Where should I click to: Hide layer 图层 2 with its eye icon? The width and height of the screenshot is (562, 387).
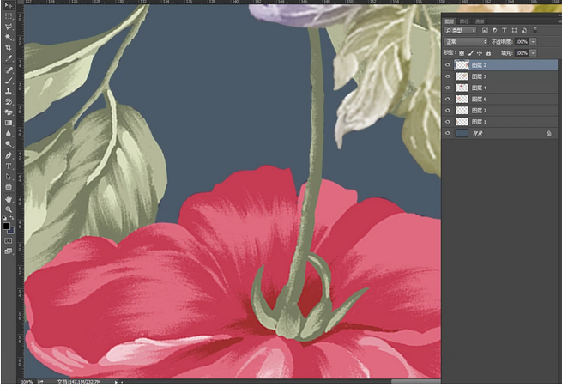[x=448, y=65]
